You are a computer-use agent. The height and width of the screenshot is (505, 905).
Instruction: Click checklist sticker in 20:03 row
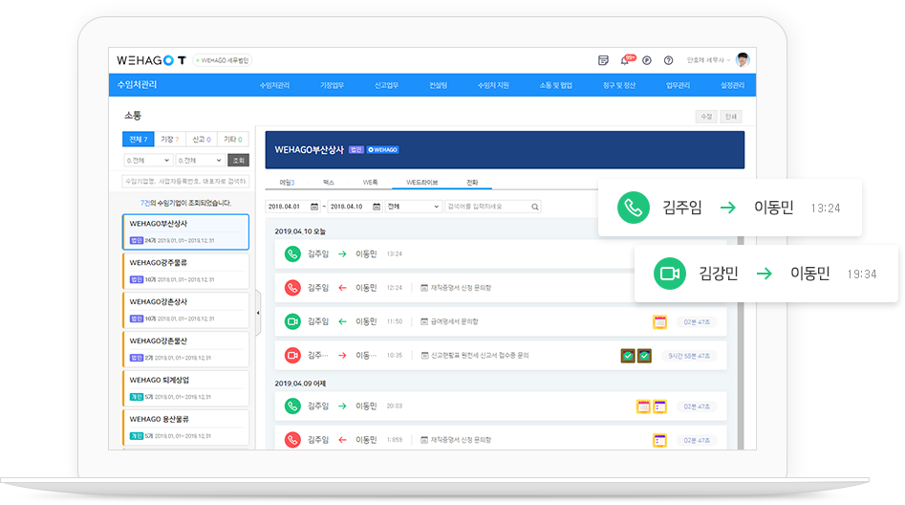pyautogui.click(x=659, y=406)
